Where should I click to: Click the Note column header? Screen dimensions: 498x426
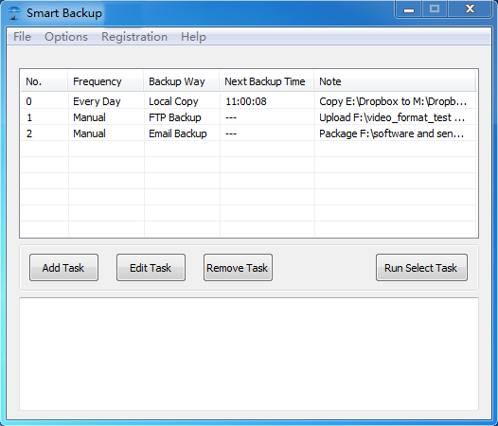pyautogui.click(x=395, y=81)
